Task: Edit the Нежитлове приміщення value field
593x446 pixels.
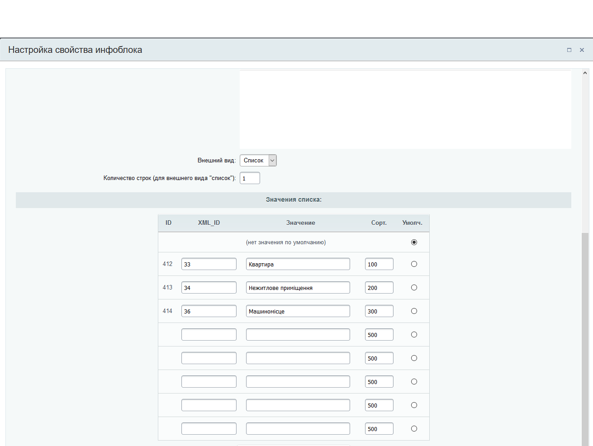Action: point(298,288)
